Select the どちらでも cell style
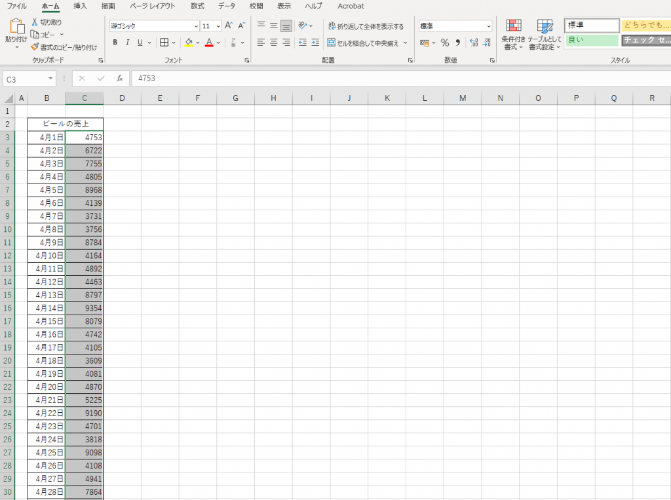 pos(646,26)
